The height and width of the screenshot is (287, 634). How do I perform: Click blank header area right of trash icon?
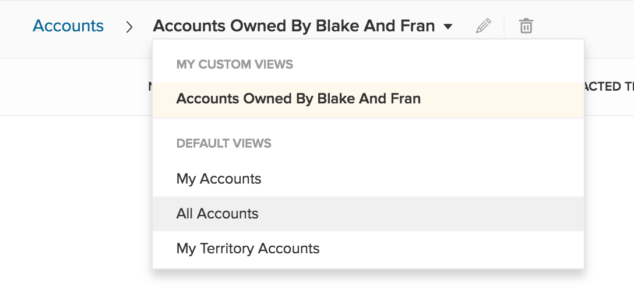click(x=582, y=26)
